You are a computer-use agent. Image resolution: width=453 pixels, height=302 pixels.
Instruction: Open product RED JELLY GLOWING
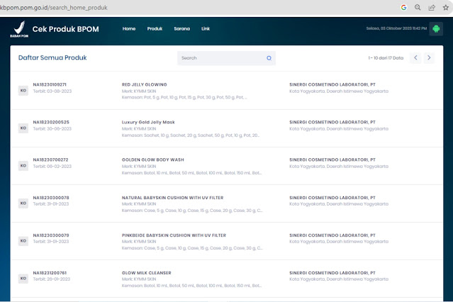pyautogui.click(x=145, y=84)
